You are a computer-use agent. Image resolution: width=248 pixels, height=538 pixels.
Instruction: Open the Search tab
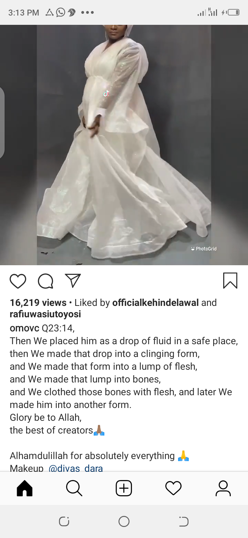[74, 488]
